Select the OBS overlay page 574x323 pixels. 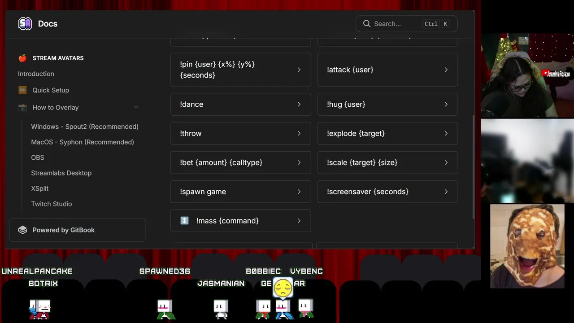click(38, 157)
